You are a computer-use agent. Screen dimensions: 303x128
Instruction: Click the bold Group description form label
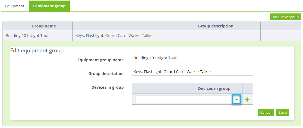coord(106,74)
